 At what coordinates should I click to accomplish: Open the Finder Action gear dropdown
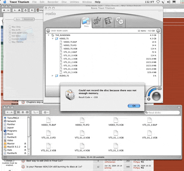(46, 112)
